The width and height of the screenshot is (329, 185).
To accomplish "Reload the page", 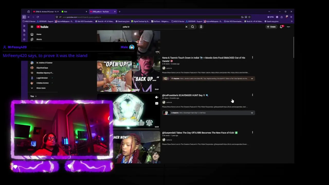I will [x=38, y=17].
